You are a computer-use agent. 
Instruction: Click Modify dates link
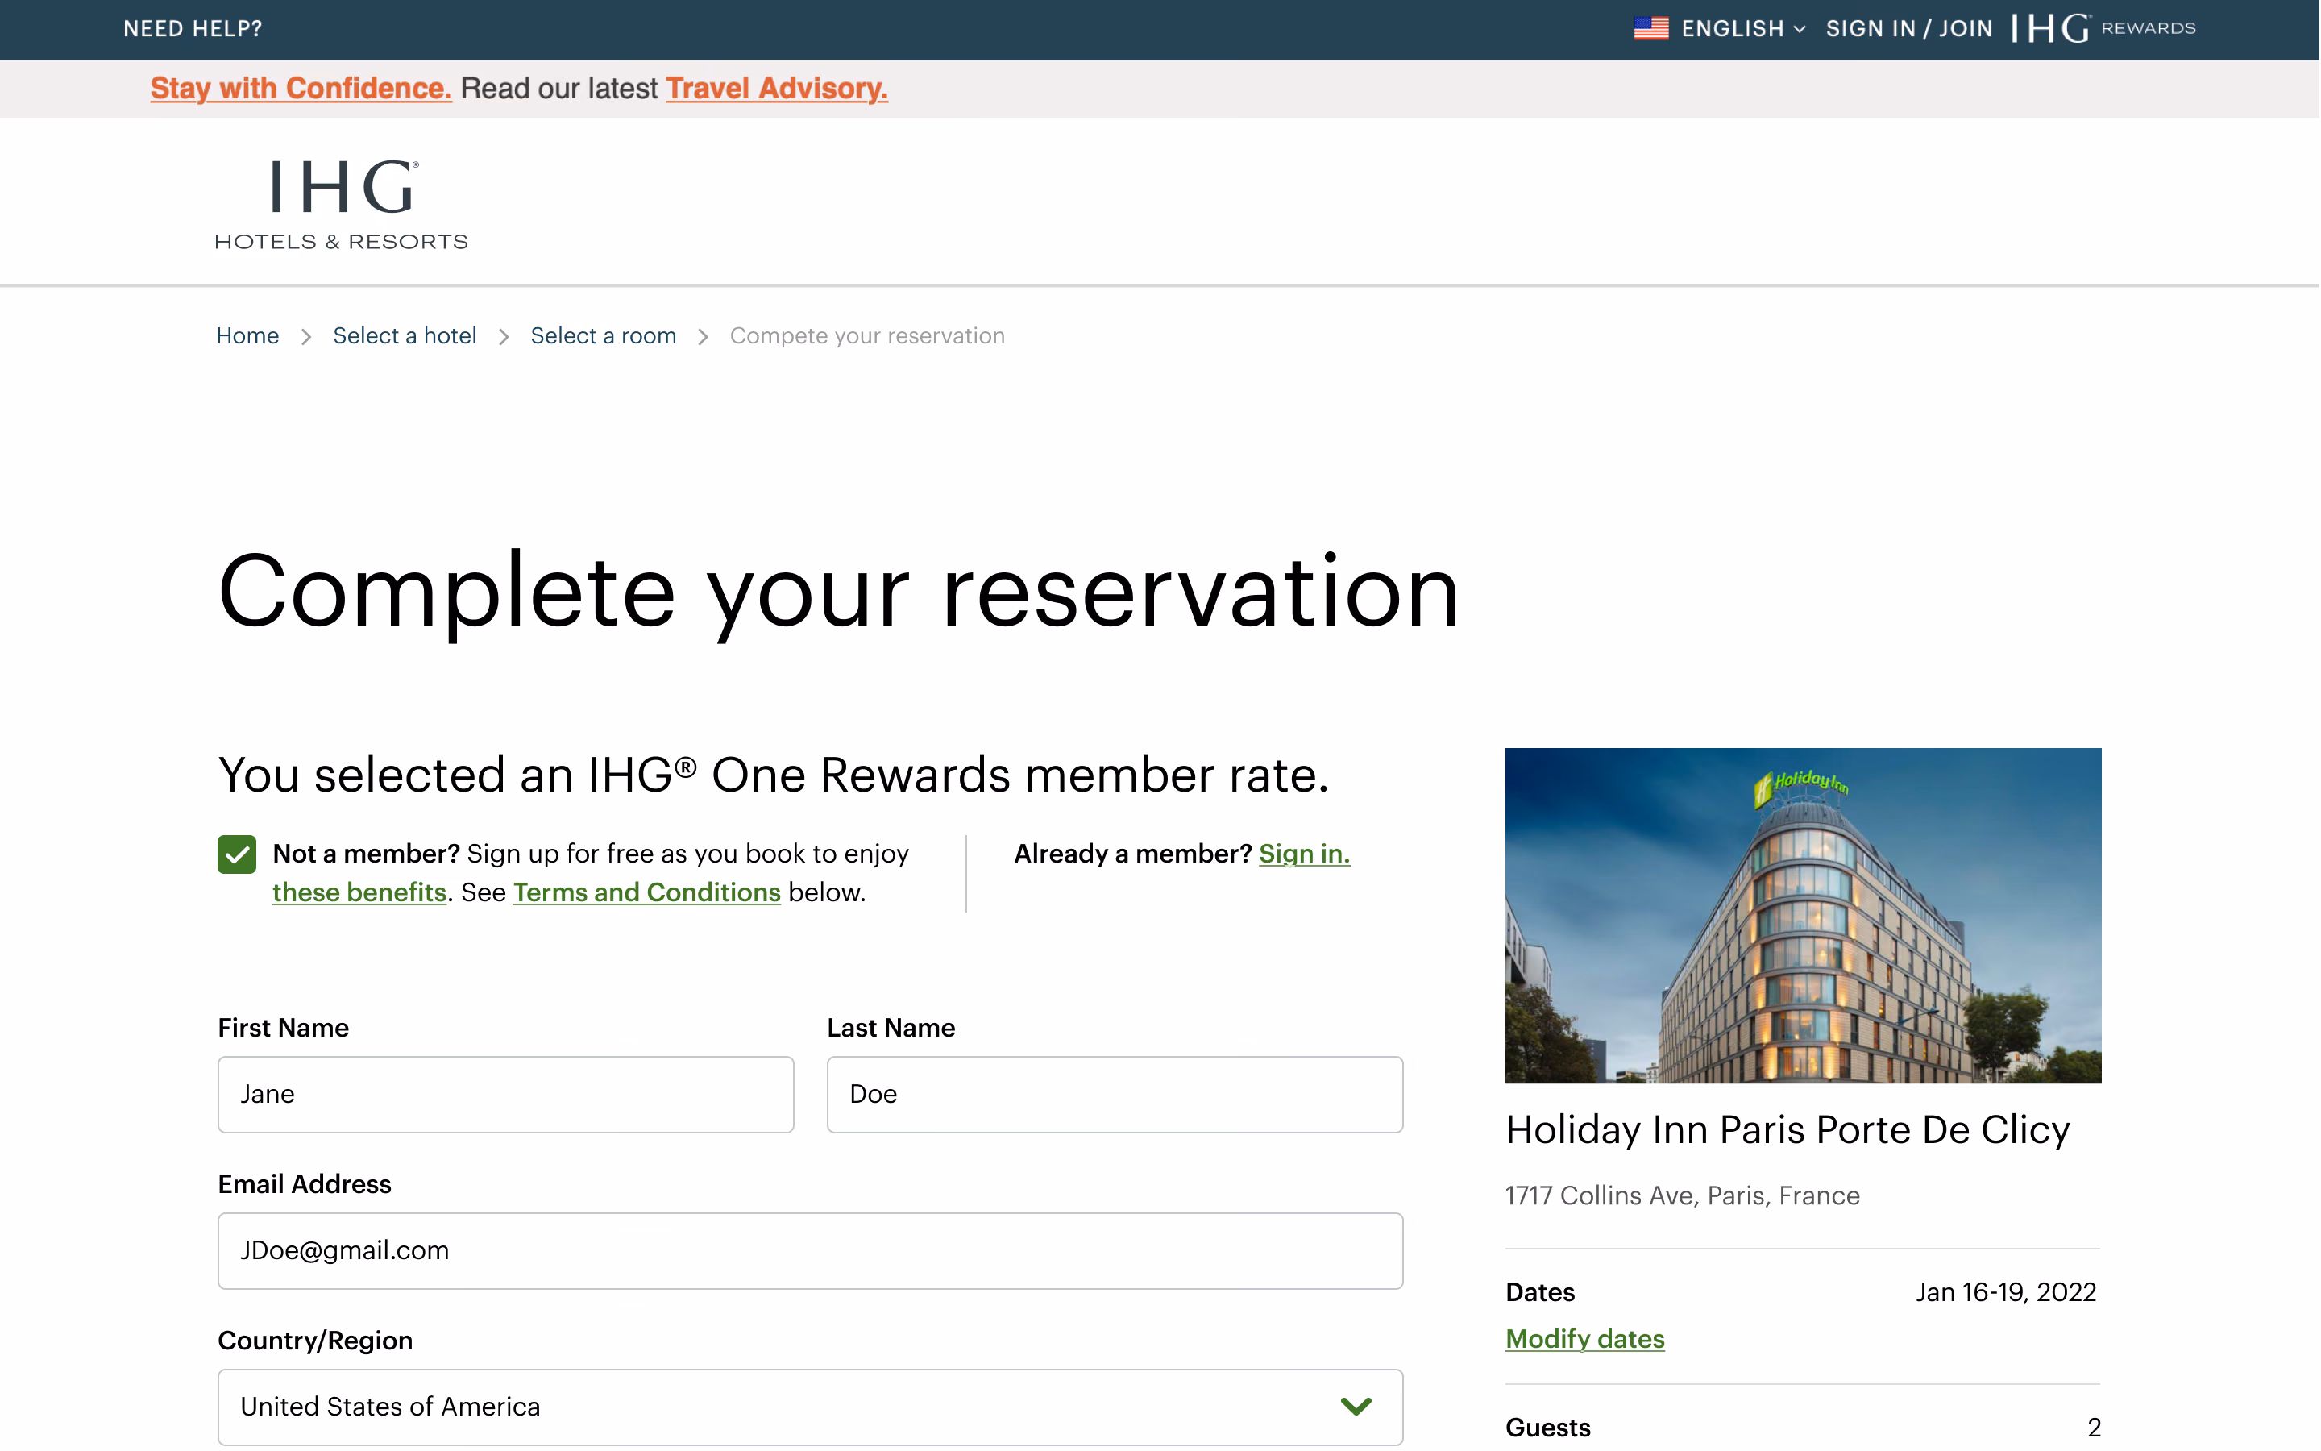[1585, 1339]
